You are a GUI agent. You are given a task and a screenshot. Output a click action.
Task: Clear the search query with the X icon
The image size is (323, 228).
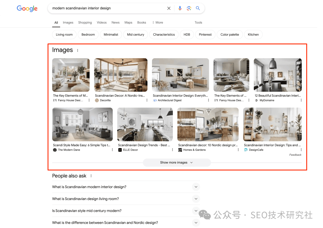point(169,8)
